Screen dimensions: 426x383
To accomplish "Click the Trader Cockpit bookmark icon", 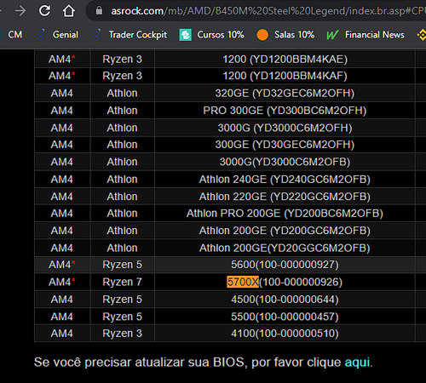I will [x=97, y=35].
